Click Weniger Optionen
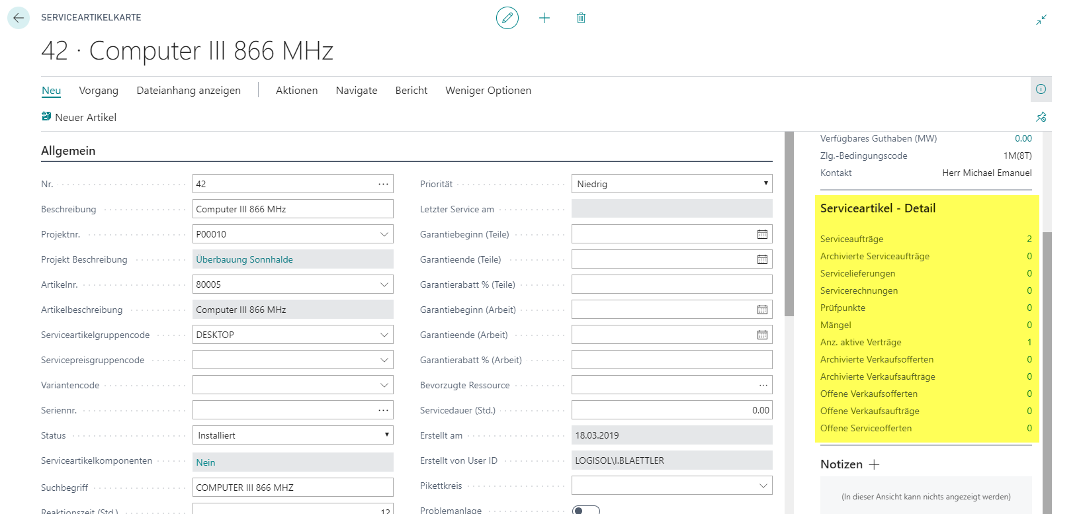This screenshot has height=514, width=1079. pyautogui.click(x=488, y=91)
